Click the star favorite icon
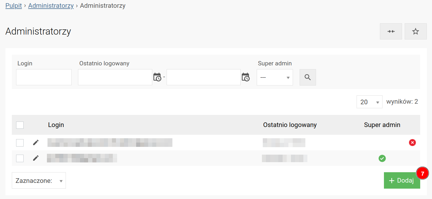432x199 pixels. [415, 31]
